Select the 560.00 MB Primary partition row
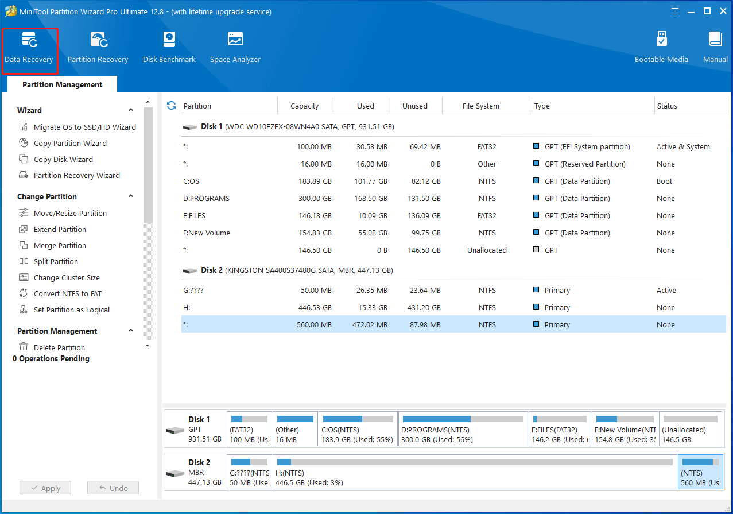 (453, 324)
